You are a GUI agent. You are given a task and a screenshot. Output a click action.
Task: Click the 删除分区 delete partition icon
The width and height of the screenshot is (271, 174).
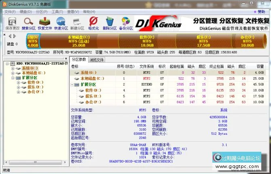click(x=110, y=23)
